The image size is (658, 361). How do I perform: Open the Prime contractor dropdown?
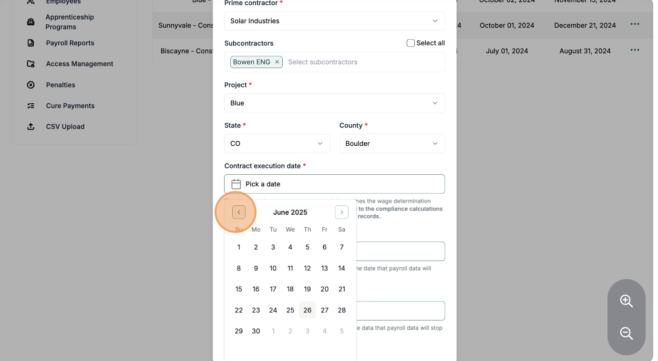coord(334,21)
